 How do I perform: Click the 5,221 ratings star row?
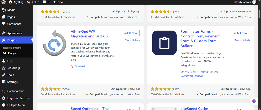point(51,12)
